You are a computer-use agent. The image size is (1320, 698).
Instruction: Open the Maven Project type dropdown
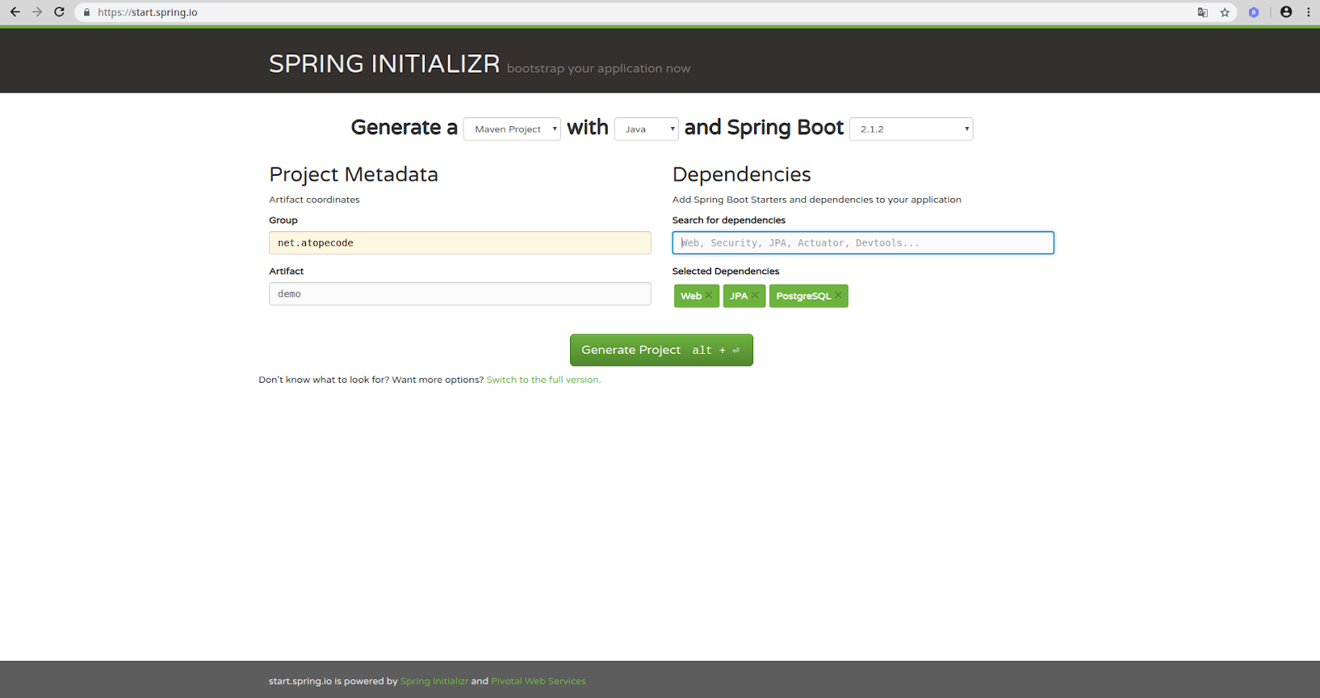click(x=511, y=130)
